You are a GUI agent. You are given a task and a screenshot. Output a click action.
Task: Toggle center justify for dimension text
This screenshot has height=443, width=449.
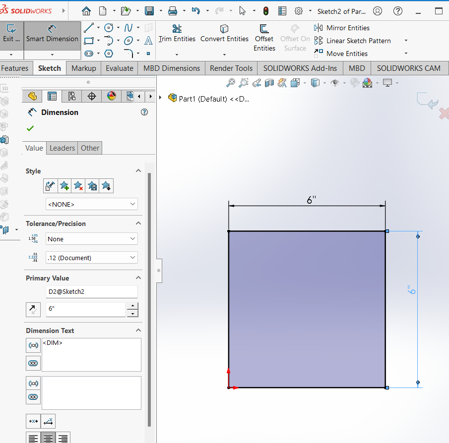[x=48, y=438]
